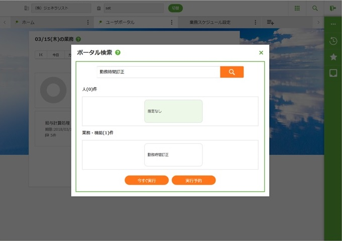Open the apps grid icon
The height and width of the screenshot is (241, 342).
[297, 9]
